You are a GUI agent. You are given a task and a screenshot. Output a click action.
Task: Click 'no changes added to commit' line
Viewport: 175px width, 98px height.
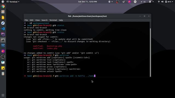coord(61,53)
